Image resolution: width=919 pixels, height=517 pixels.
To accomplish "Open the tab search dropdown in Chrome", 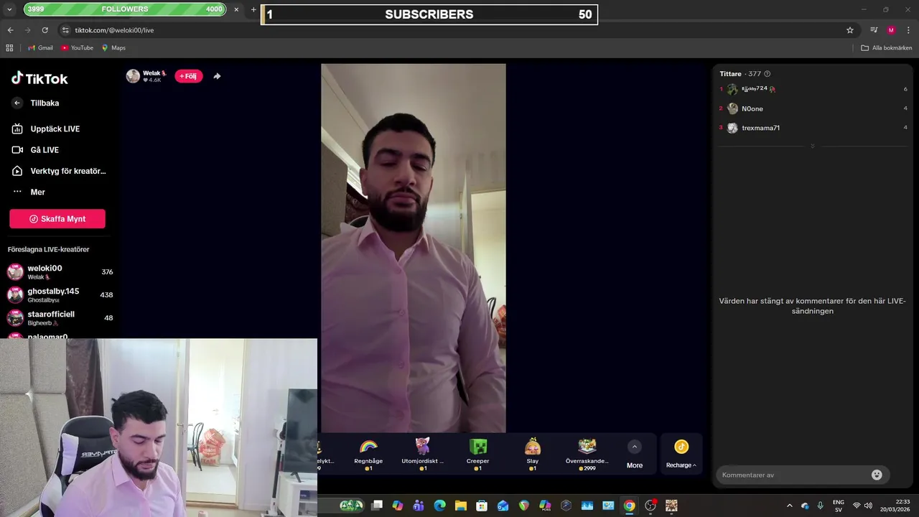I will (9, 9).
